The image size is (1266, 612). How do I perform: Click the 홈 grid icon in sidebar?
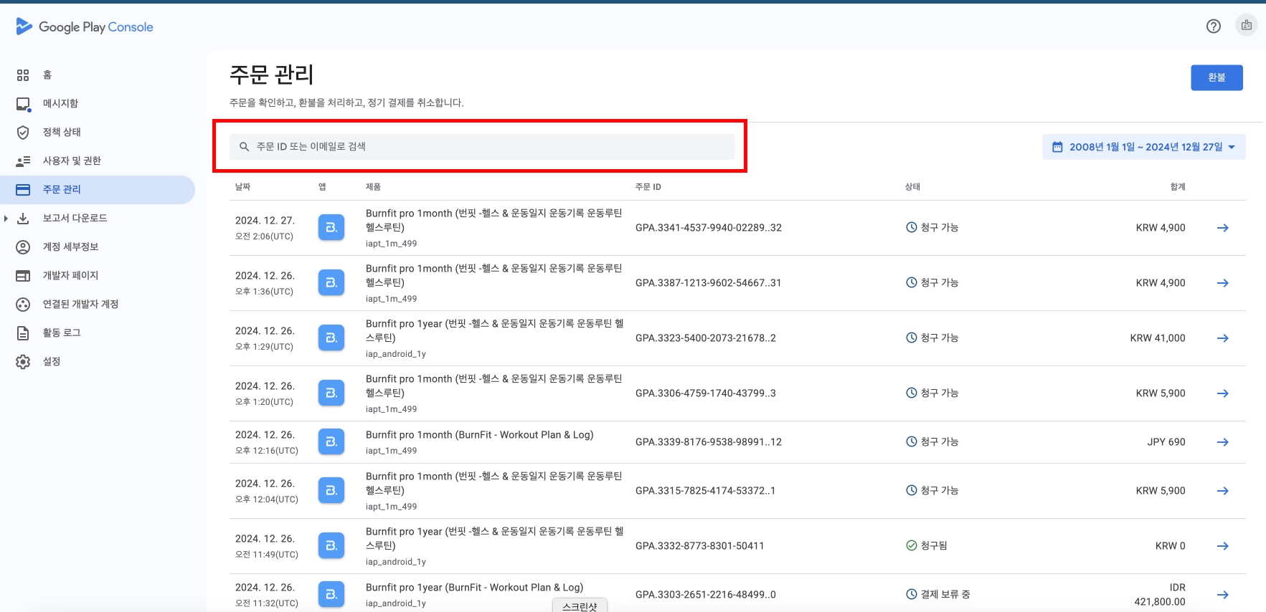(23, 75)
